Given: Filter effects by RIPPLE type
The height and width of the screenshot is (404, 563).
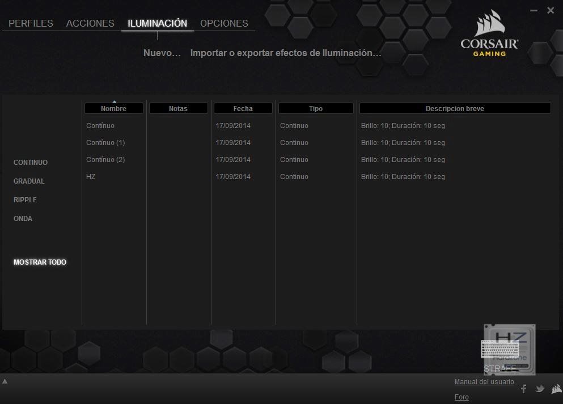Looking at the screenshot, I should click(x=25, y=200).
